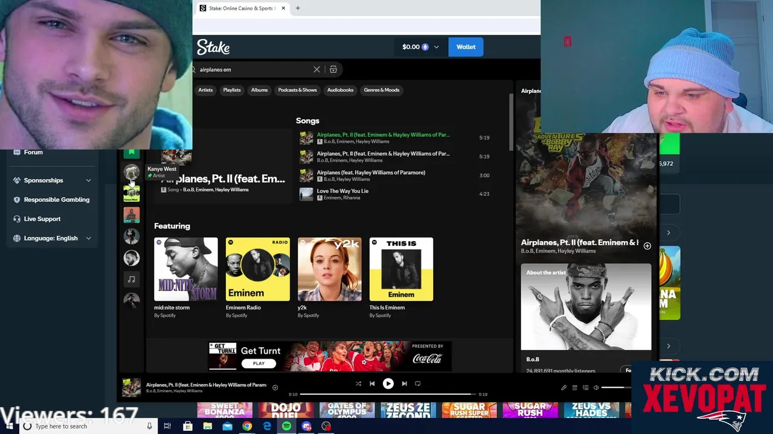Viewport: 773px width, 434px height.
Task: Open Kanye West artist in library sidebar
Action: (131, 172)
